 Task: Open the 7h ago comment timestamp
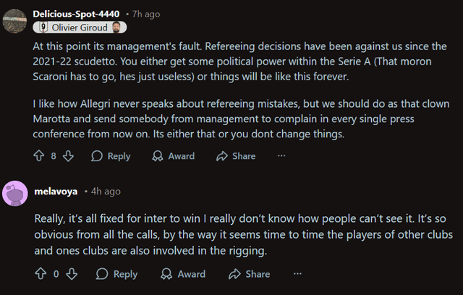(146, 14)
